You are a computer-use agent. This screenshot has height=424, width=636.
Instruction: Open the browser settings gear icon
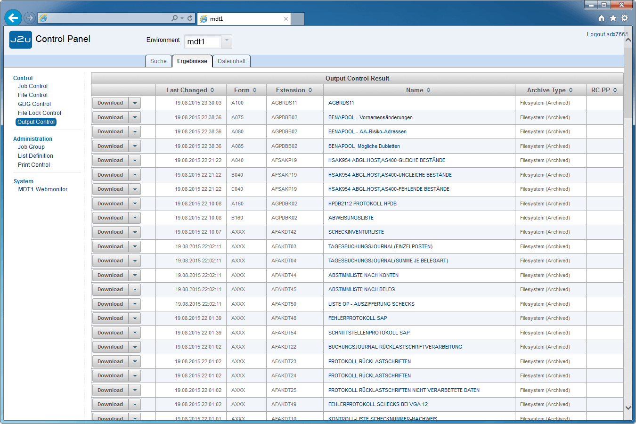(x=625, y=18)
